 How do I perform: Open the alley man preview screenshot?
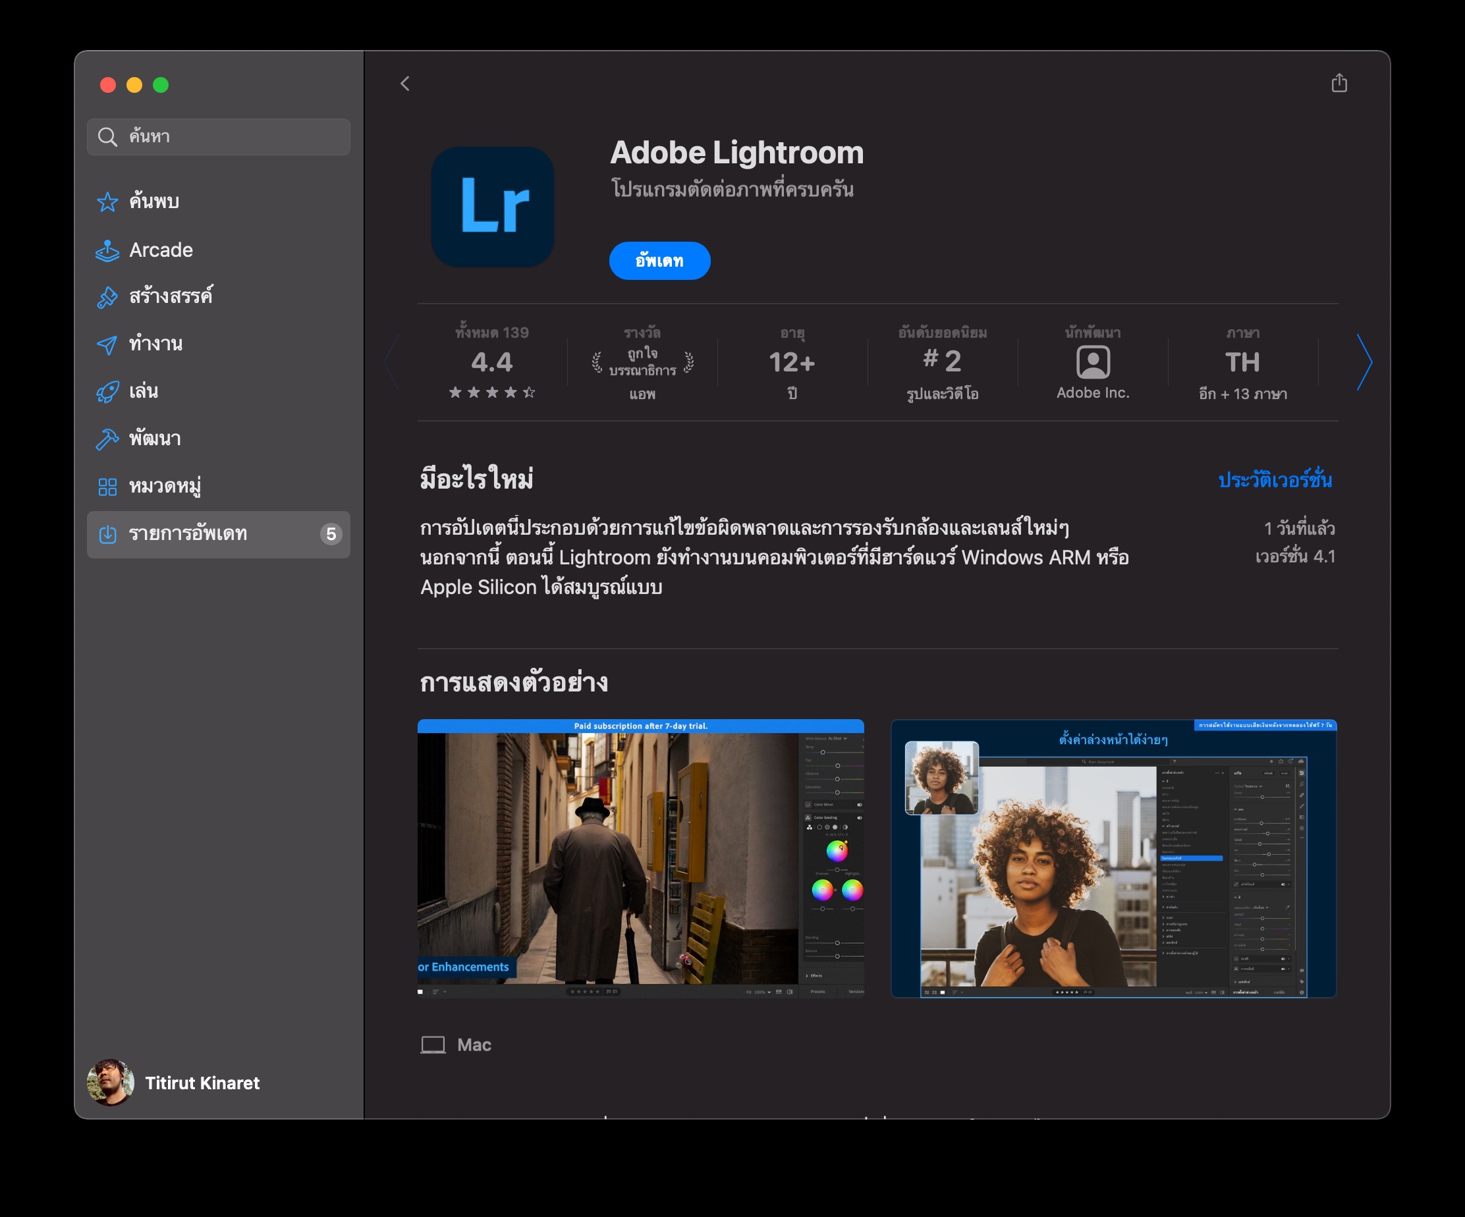(640, 858)
